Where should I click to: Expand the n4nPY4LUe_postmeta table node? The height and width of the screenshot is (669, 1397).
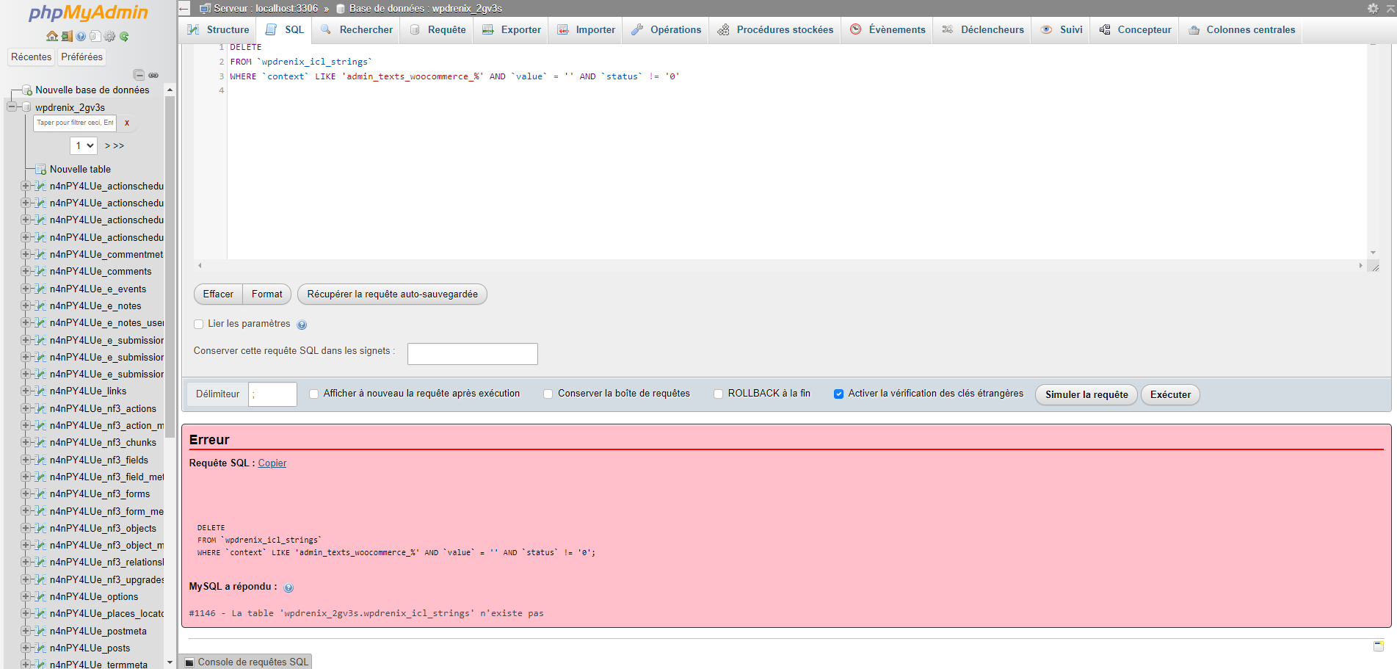pyautogui.click(x=26, y=631)
